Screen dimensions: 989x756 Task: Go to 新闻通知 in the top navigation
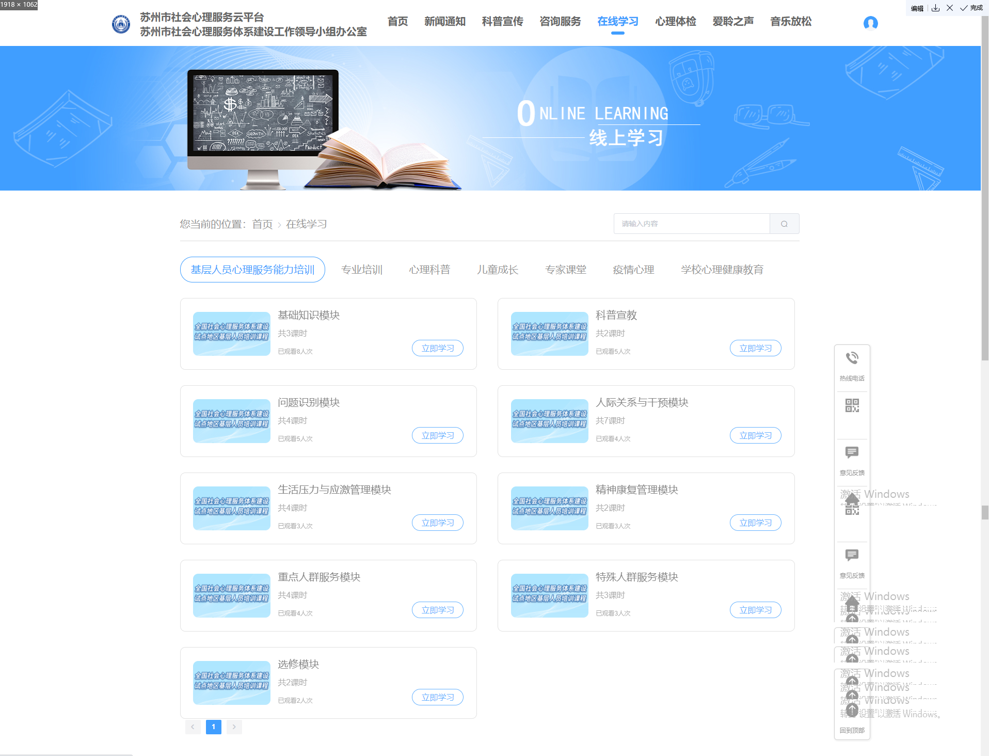pos(444,21)
